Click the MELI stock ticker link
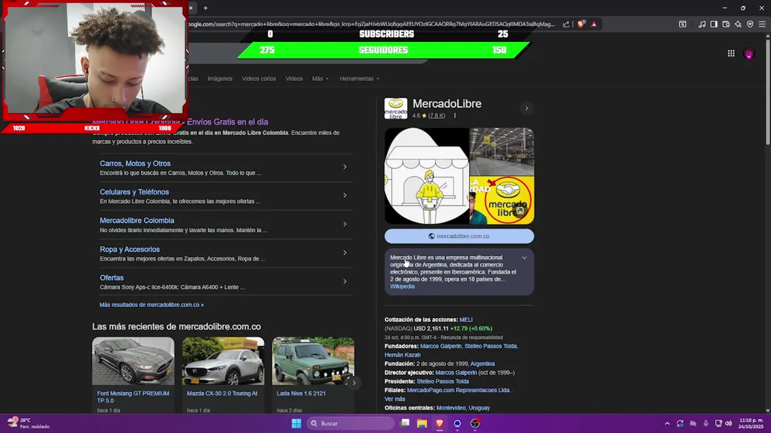 [x=466, y=320]
